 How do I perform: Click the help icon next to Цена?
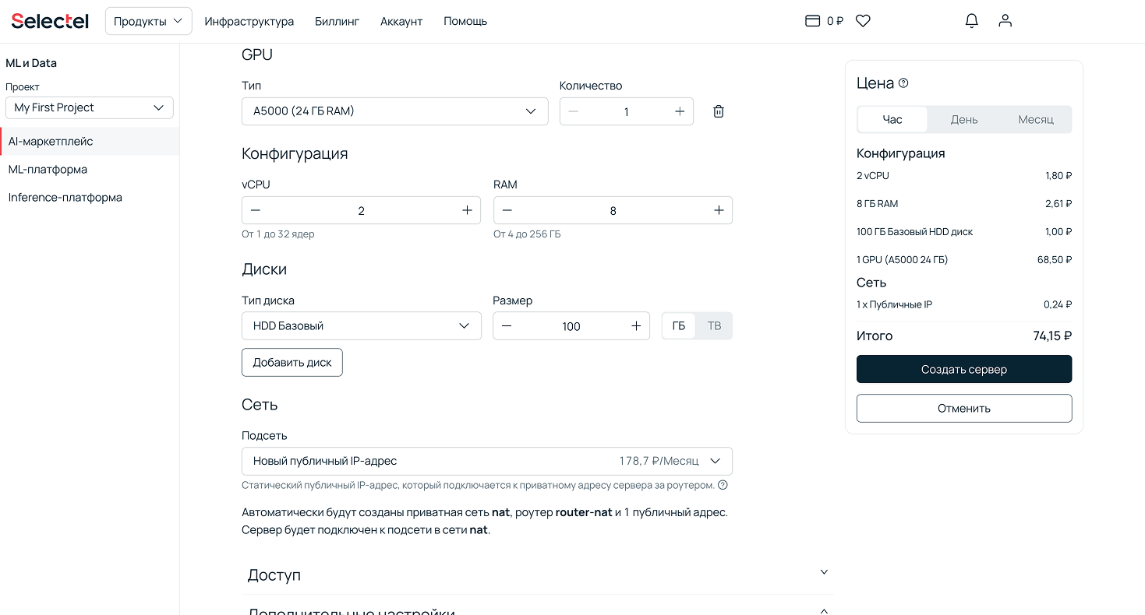[903, 83]
